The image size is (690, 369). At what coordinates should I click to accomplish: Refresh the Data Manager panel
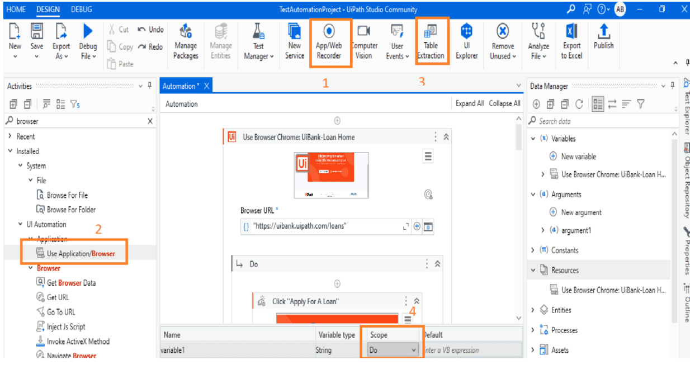[579, 103]
